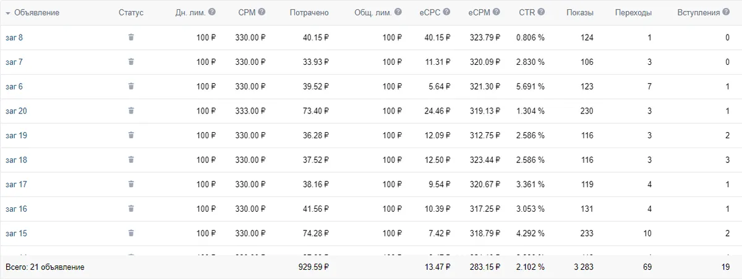Click the trash icon for заг 8
This screenshot has width=742, height=279.
click(131, 37)
